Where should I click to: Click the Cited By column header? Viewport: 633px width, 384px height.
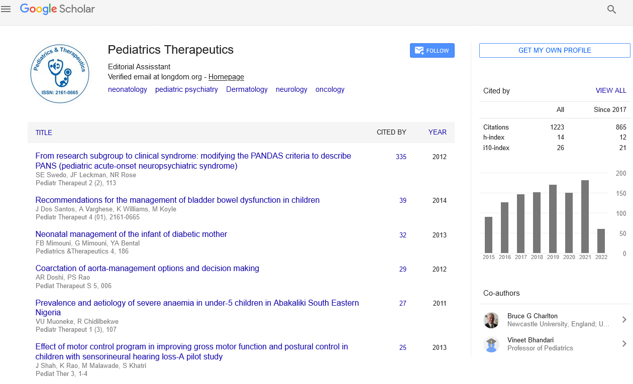tap(391, 132)
